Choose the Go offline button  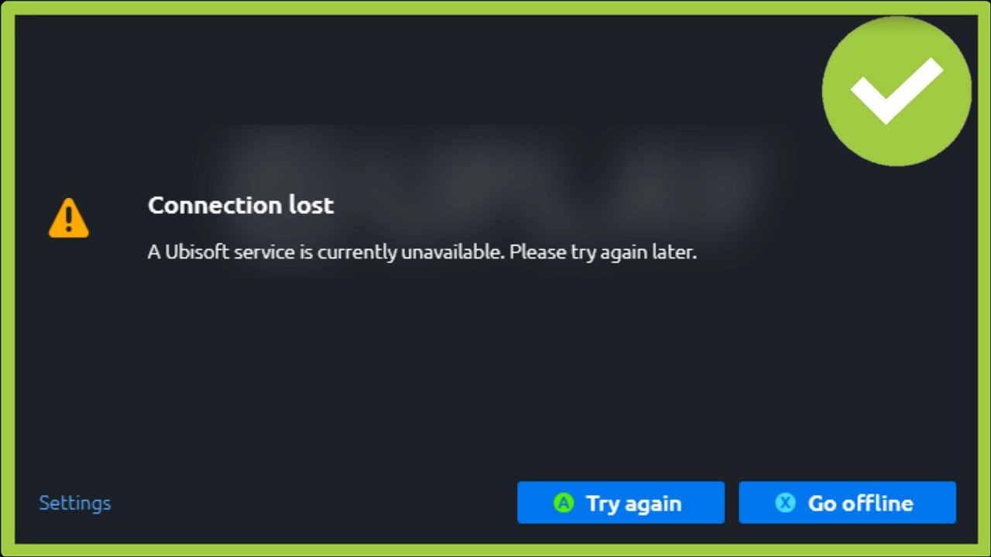point(847,503)
